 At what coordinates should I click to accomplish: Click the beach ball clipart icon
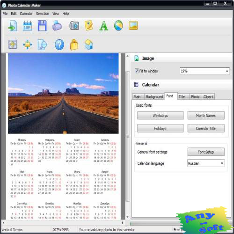pyautogui.click(x=118, y=26)
